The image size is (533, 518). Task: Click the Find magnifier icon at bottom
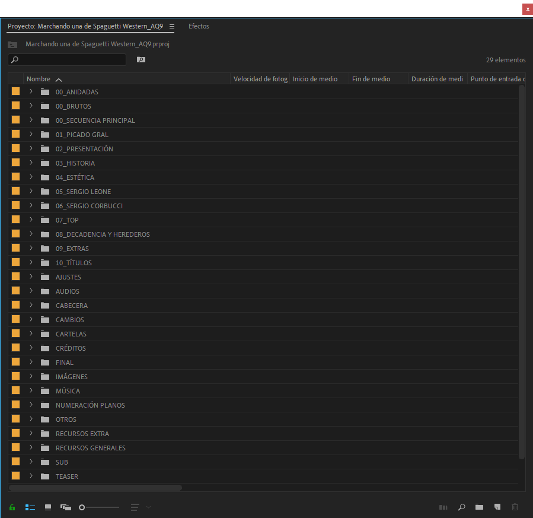coord(462,507)
